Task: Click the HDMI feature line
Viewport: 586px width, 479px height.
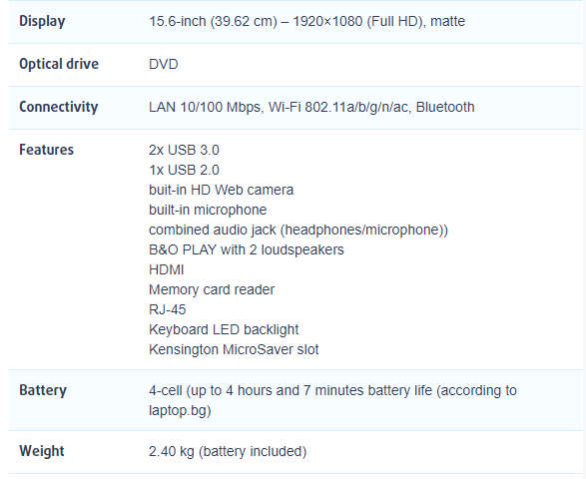Action: (167, 269)
